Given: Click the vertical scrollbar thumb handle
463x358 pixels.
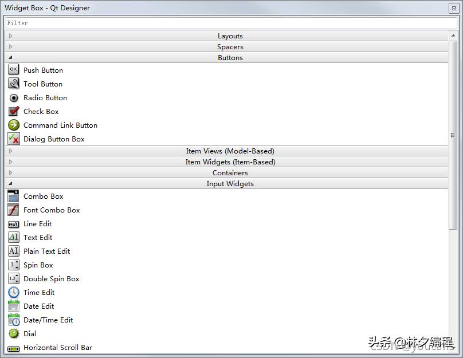Looking at the screenshot, I should tap(453, 135).
